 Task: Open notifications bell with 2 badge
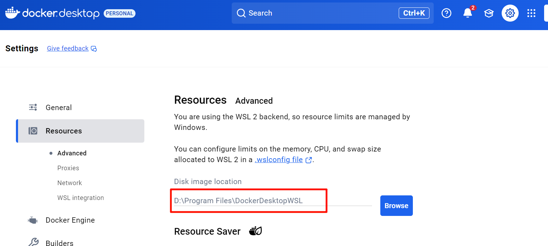point(468,13)
